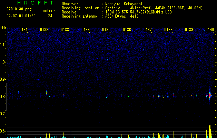Click the 1.0 frequency axis label
217x138 pixels.
(3, 62)
